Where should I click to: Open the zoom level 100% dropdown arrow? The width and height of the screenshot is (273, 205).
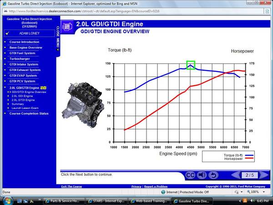click(264, 192)
